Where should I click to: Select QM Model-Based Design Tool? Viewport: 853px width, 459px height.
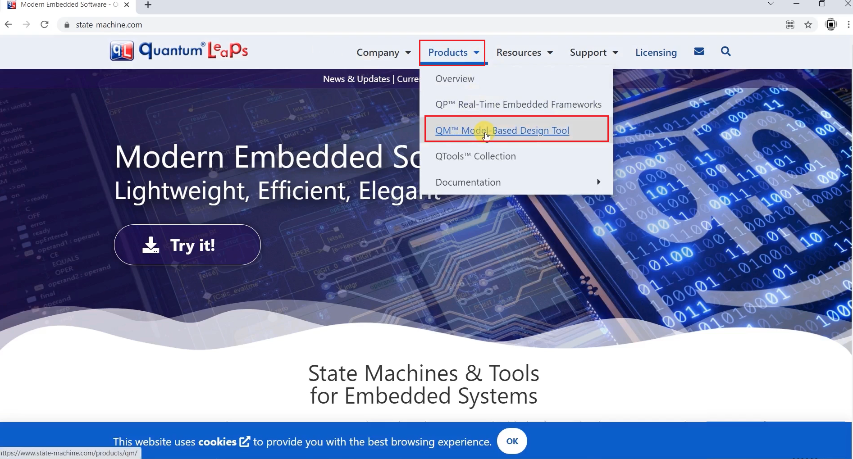(x=502, y=131)
